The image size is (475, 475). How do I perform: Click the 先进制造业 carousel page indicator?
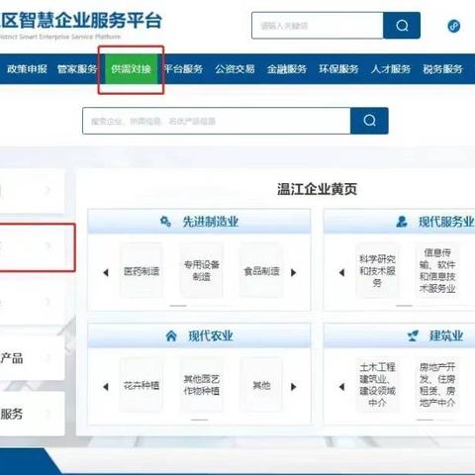[x=178, y=306]
